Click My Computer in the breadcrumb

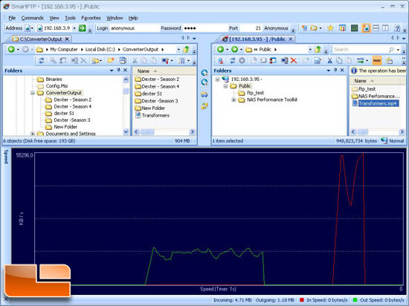coord(64,49)
